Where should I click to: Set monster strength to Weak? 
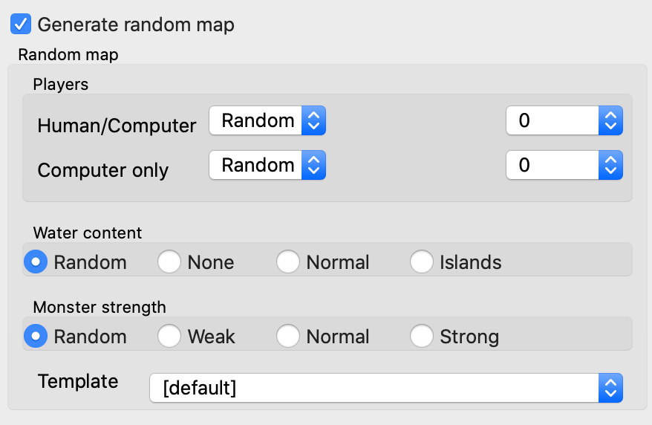(x=169, y=337)
